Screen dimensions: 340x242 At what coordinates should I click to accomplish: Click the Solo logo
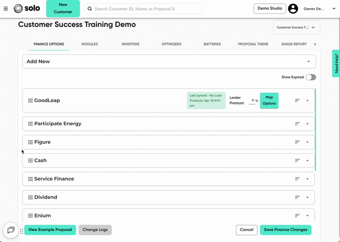point(27,9)
